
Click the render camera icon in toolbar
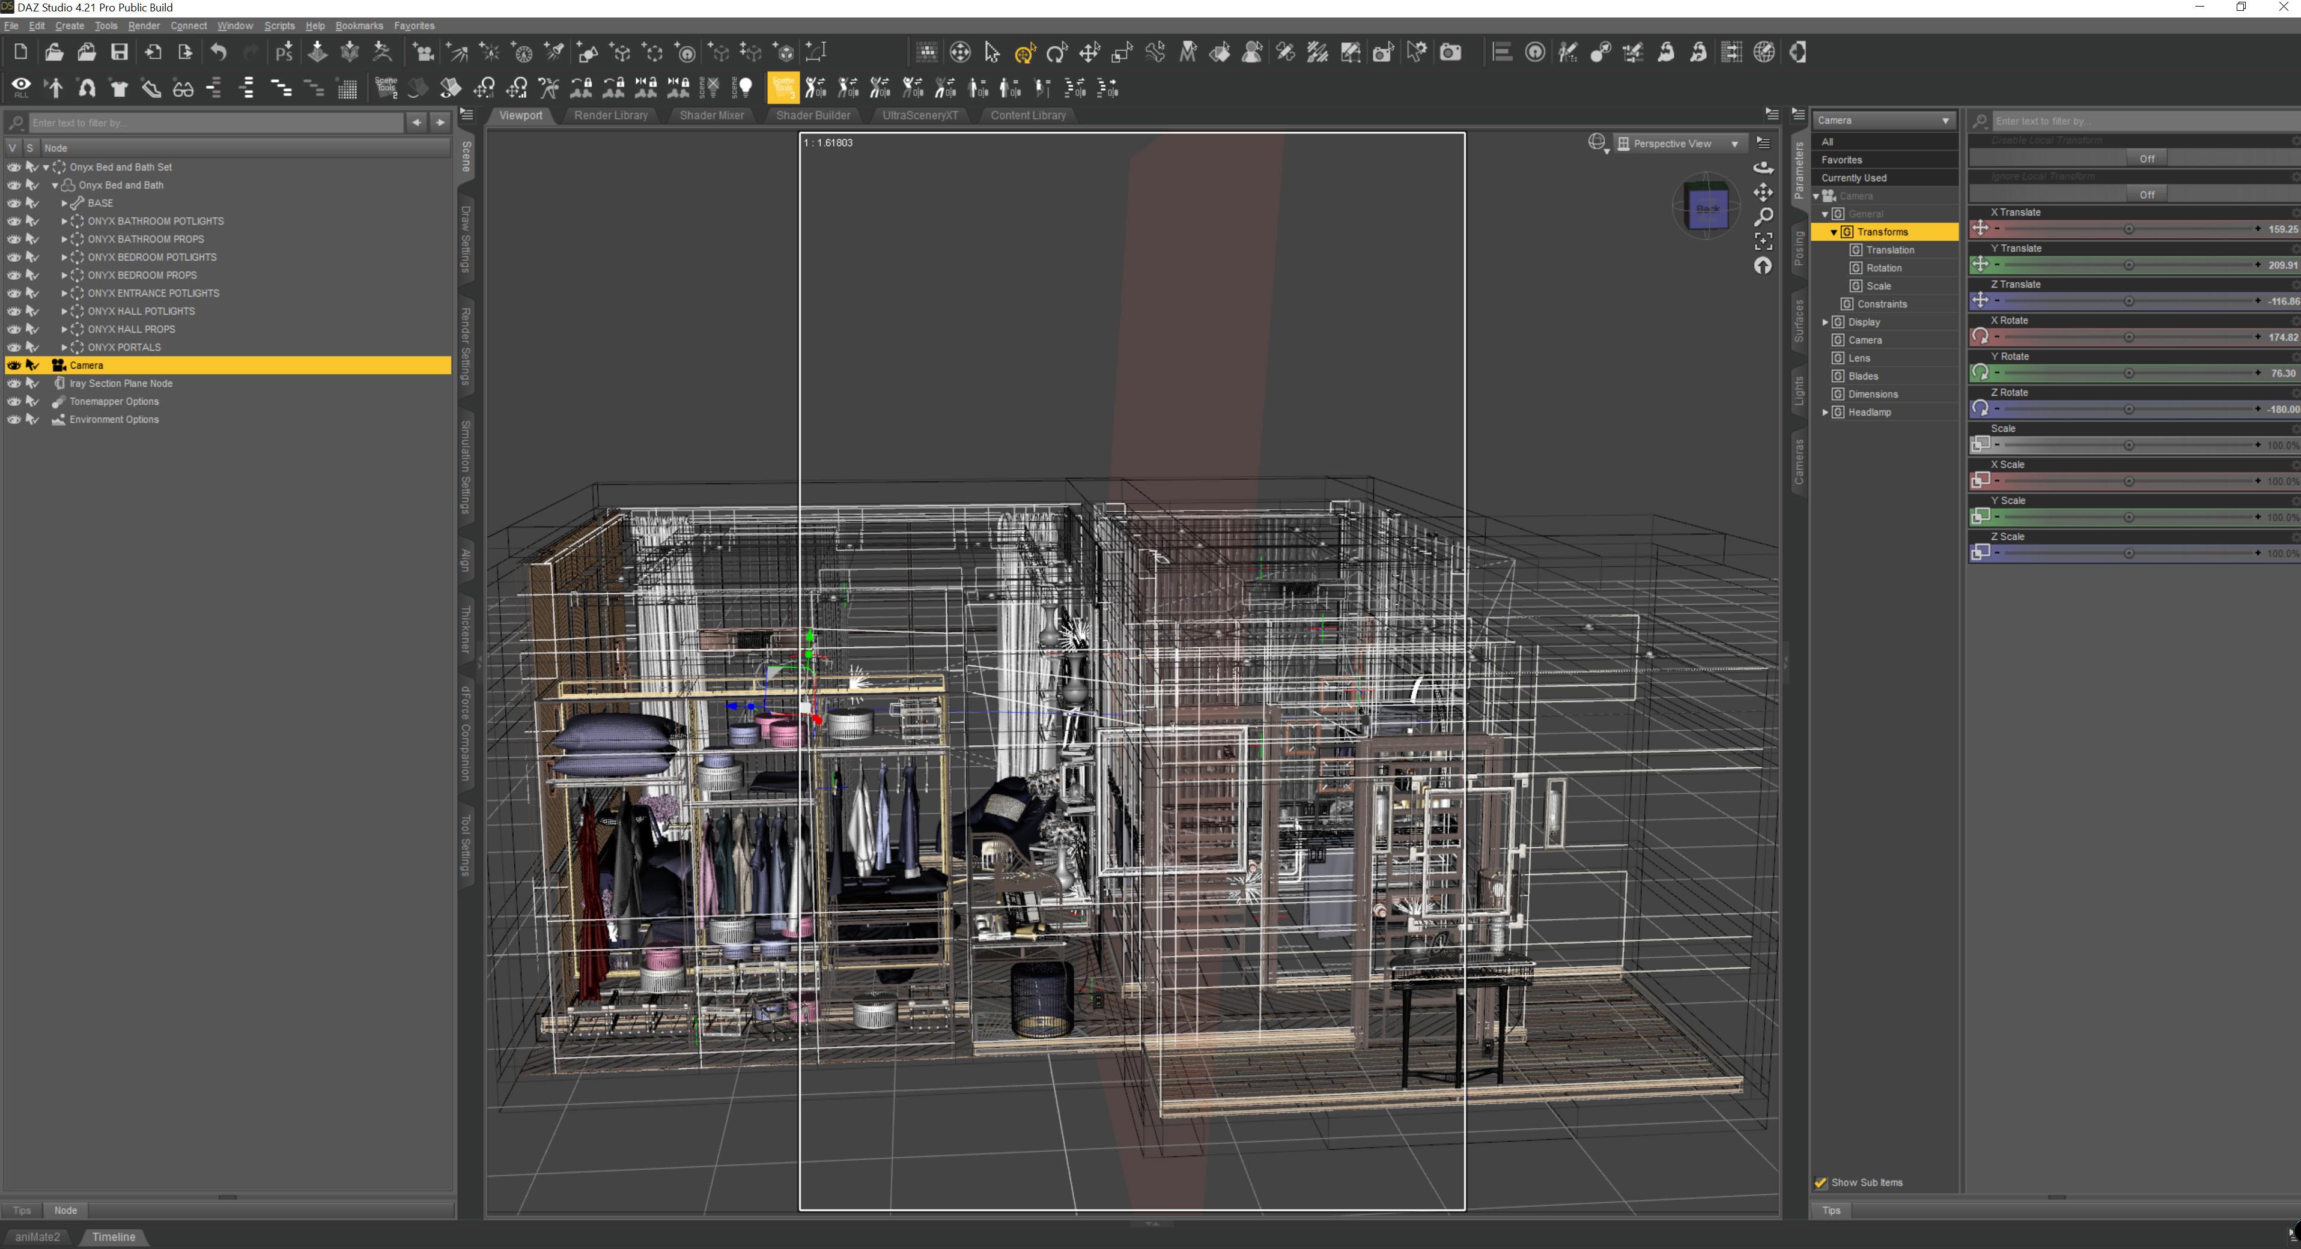click(x=1451, y=53)
